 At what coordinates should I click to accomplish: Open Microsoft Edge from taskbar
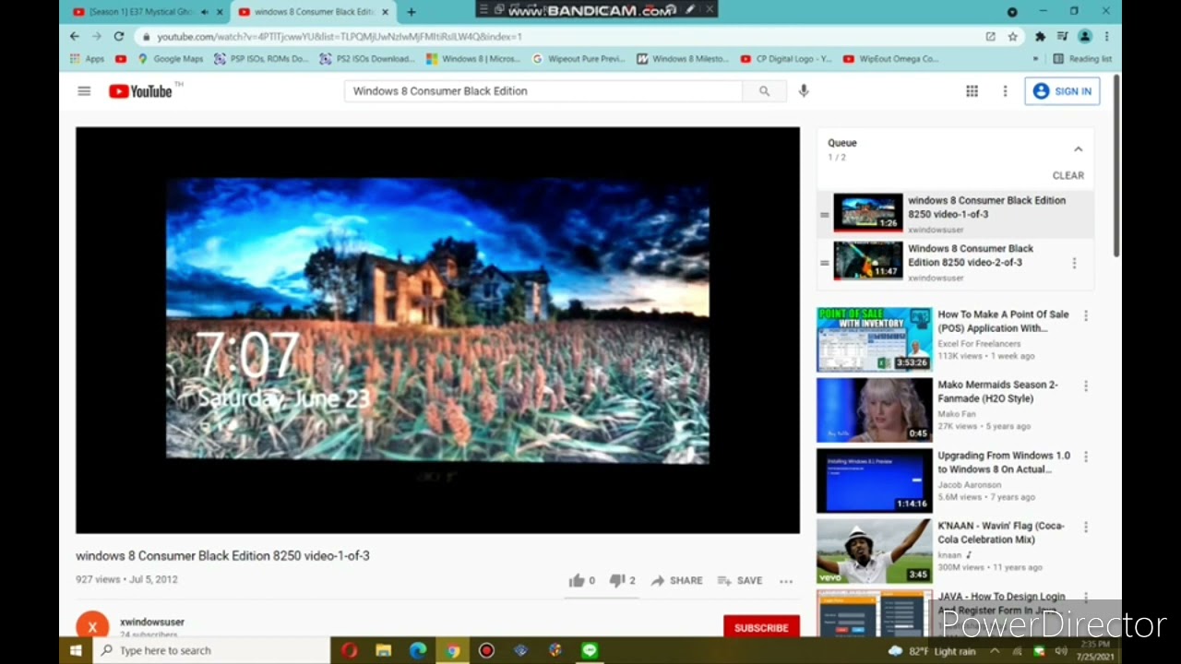[x=418, y=650]
